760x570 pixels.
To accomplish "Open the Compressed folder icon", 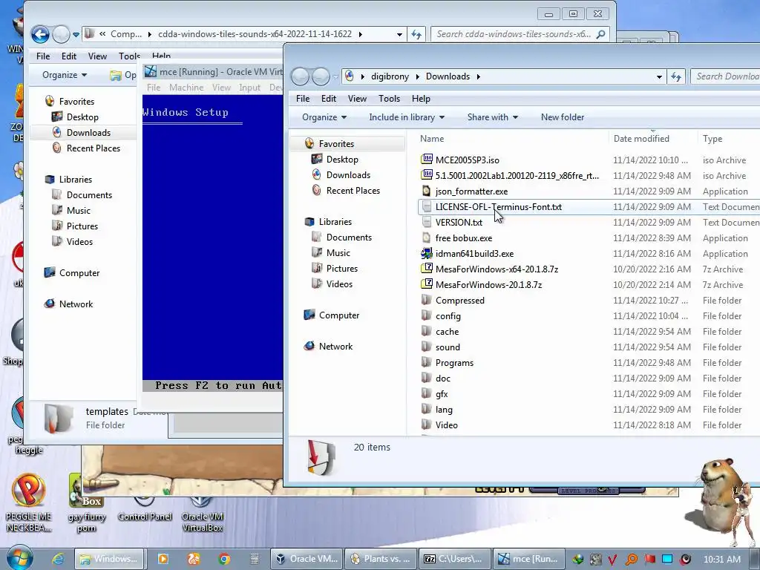I will click(427, 300).
